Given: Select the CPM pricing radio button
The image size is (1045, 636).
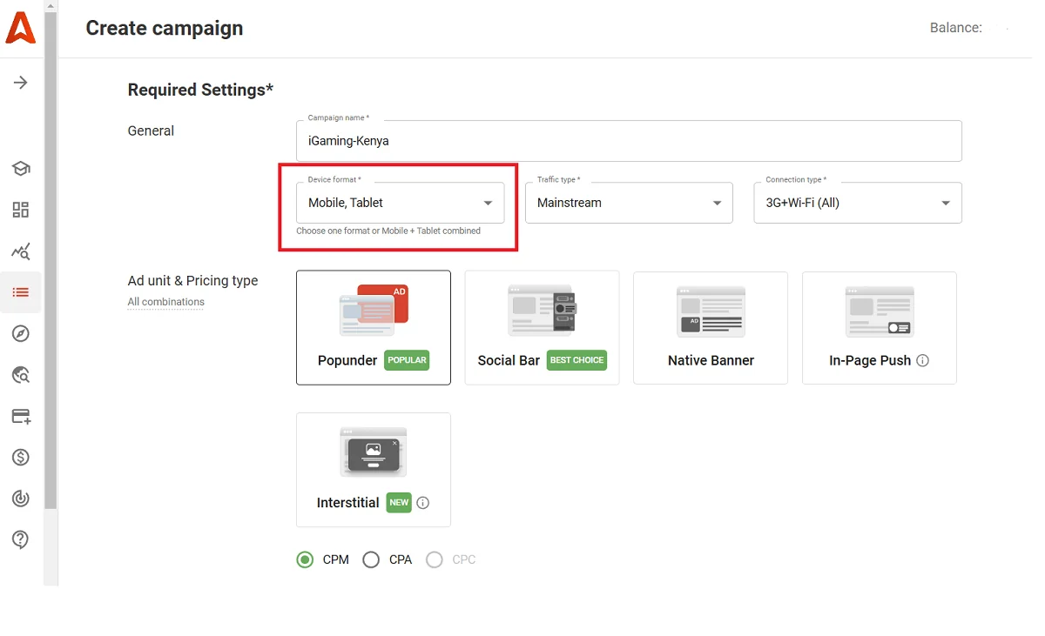Looking at the screenshot, I should tap(305, 559).
